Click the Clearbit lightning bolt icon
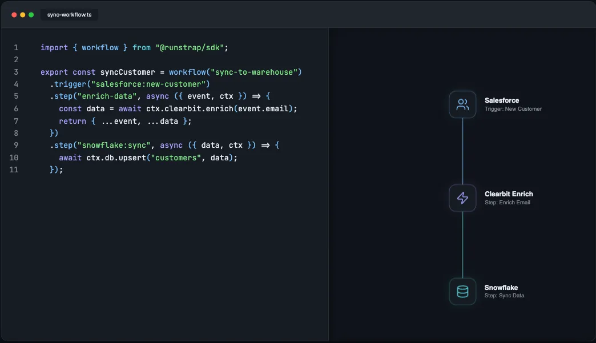The height and width of the screenshot is (343, 596). pyautogui.click(x=462, y=198)
